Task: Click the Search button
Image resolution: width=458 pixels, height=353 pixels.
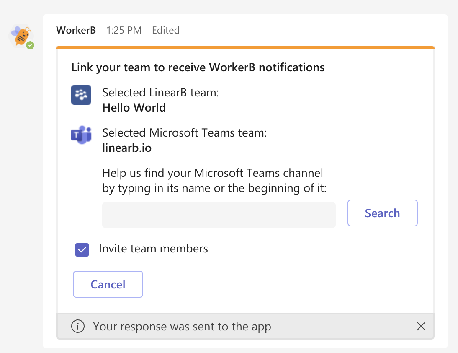Action: [x=382, y=213]
